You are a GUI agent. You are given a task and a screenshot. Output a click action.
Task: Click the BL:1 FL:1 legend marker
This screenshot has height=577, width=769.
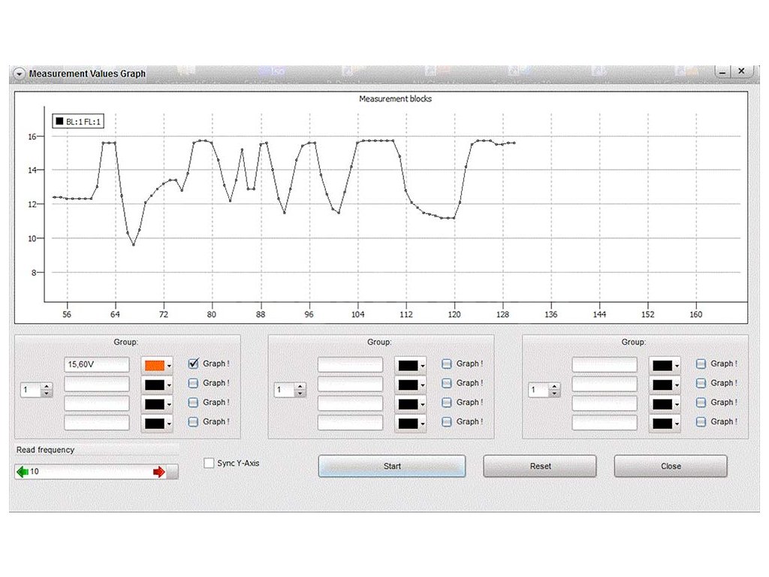pos(59,120)
